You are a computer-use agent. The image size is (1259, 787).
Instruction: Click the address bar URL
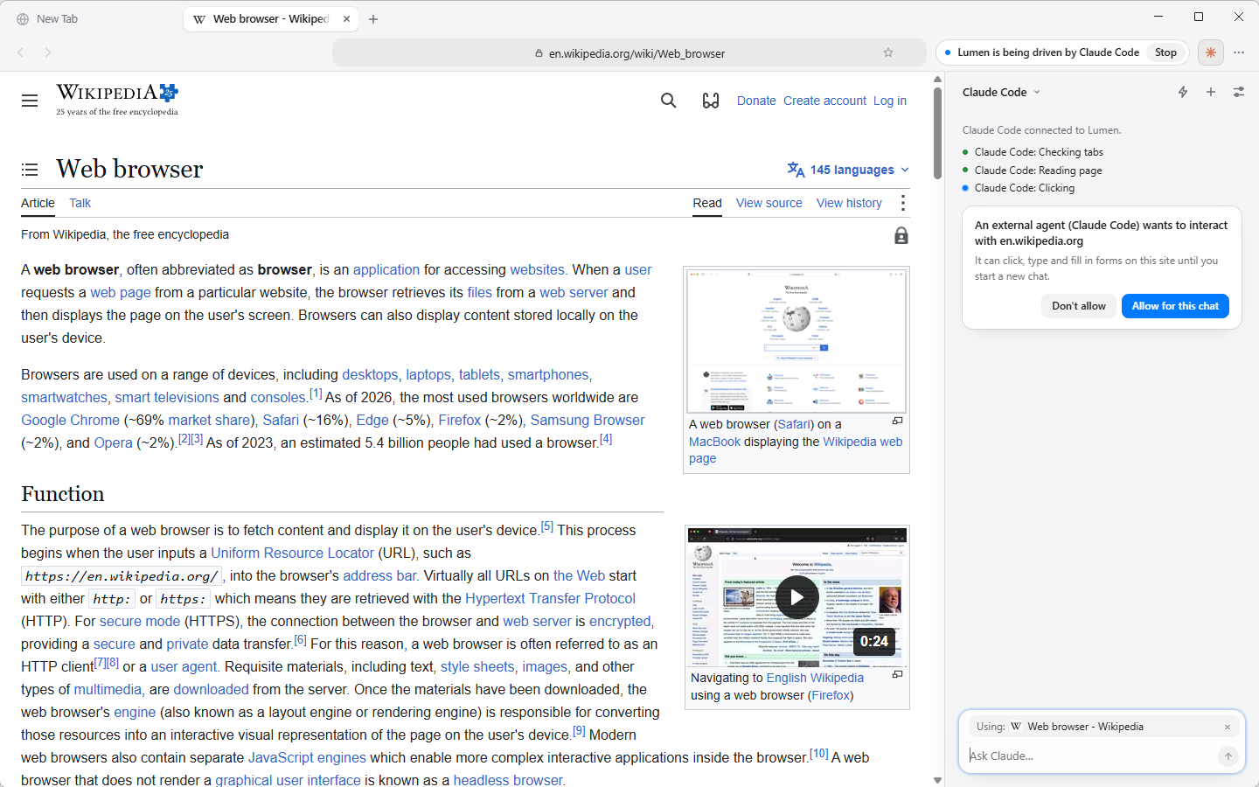click(636, 53)
